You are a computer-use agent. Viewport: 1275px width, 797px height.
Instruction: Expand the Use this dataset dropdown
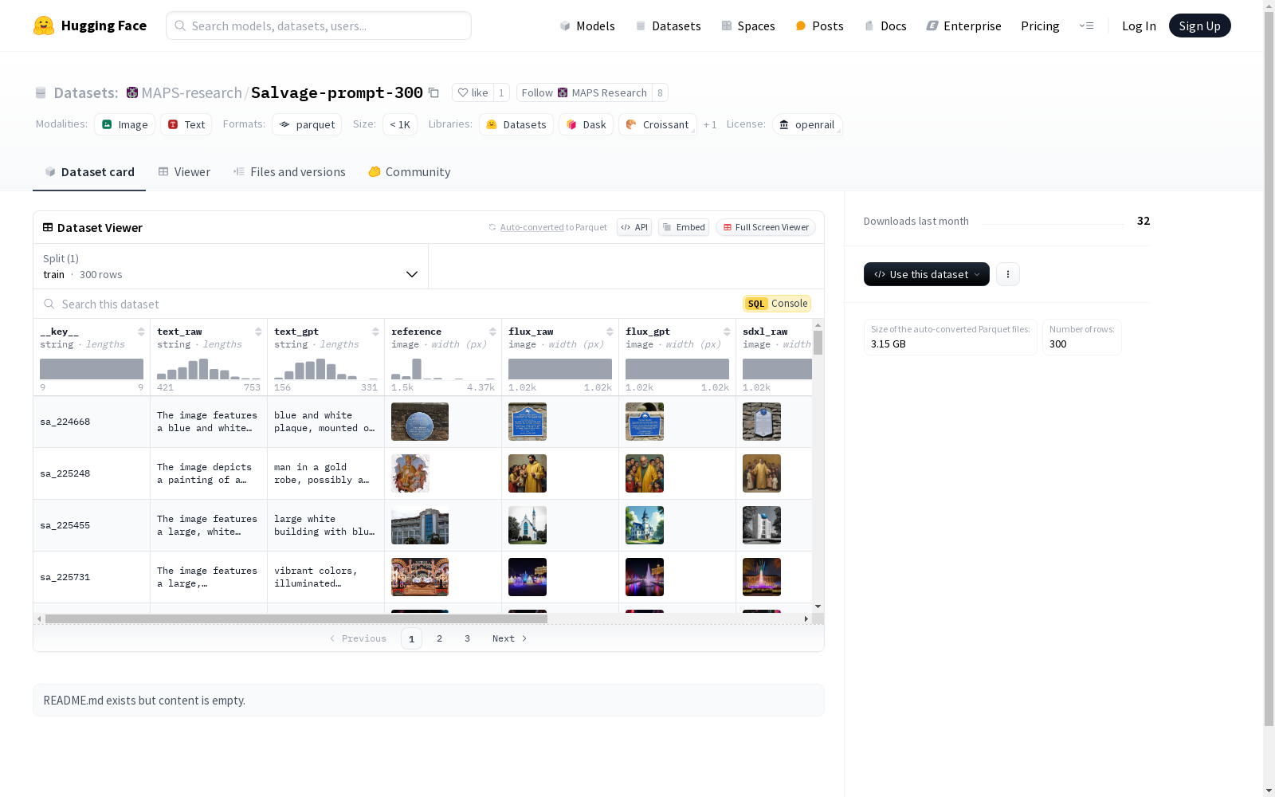pos(927,274)
